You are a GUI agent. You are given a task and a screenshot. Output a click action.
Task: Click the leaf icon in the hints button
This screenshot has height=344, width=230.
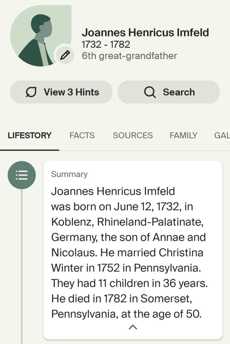[31, 92]
